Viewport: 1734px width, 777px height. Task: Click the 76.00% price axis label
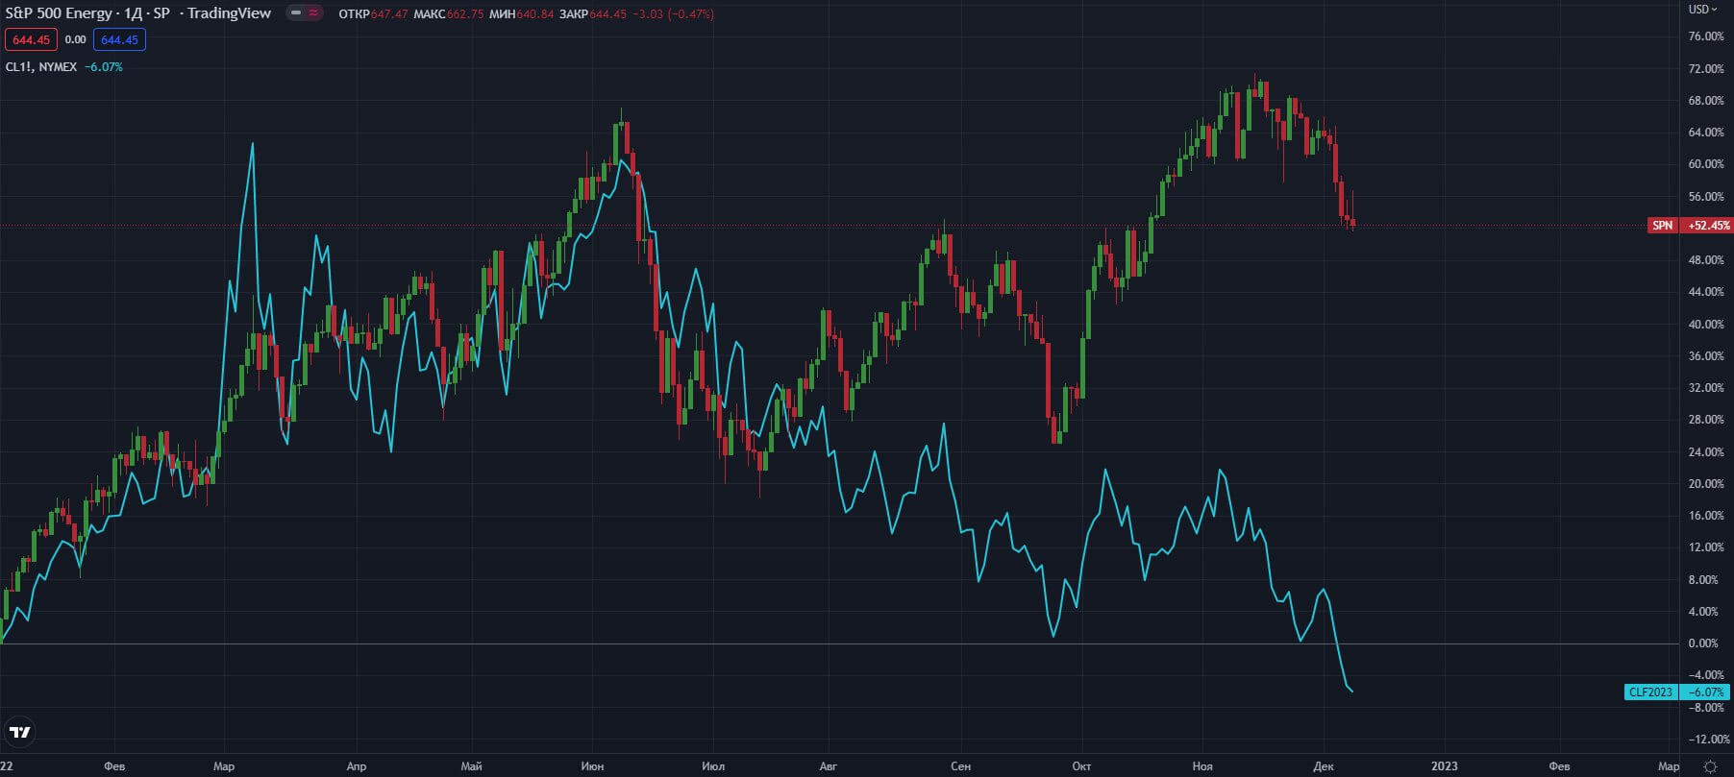coord(1707,36)
